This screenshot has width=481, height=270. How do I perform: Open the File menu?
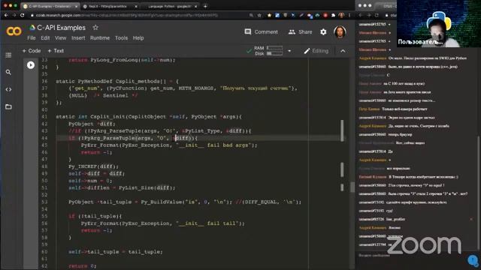coord(32,38)
